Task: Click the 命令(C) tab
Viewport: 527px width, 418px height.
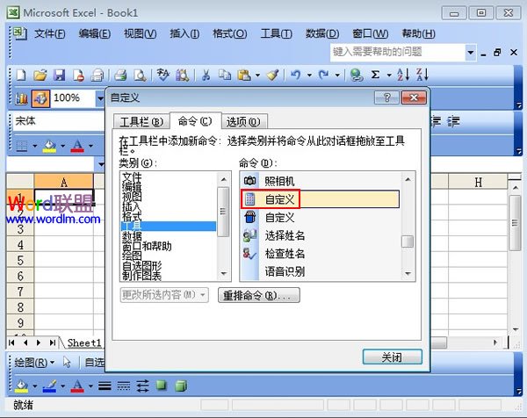Action: [195, 120]
